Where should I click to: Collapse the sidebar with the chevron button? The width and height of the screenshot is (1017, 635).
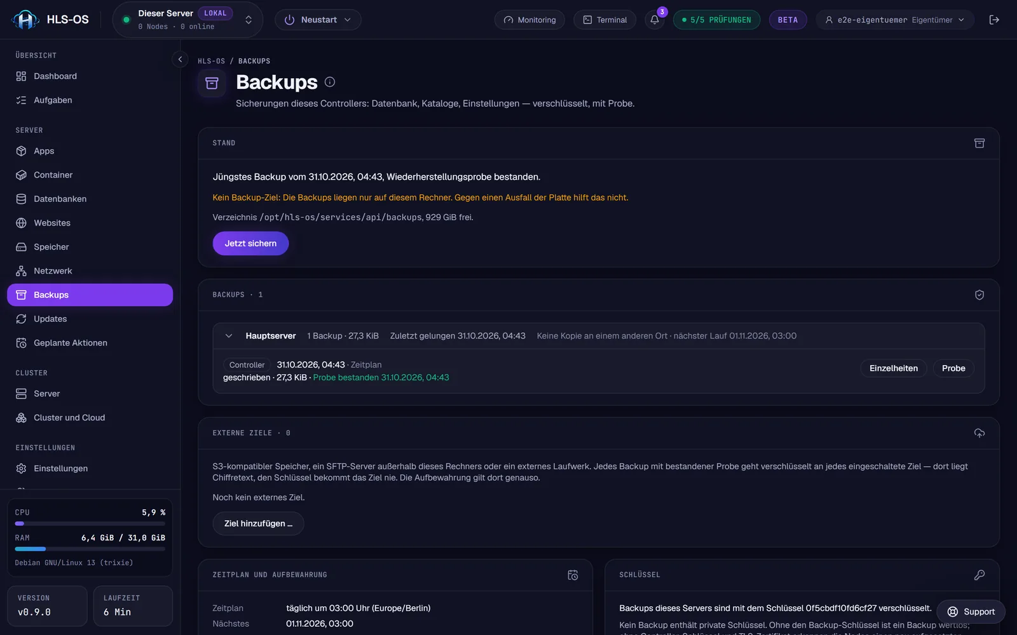(180, 59)
